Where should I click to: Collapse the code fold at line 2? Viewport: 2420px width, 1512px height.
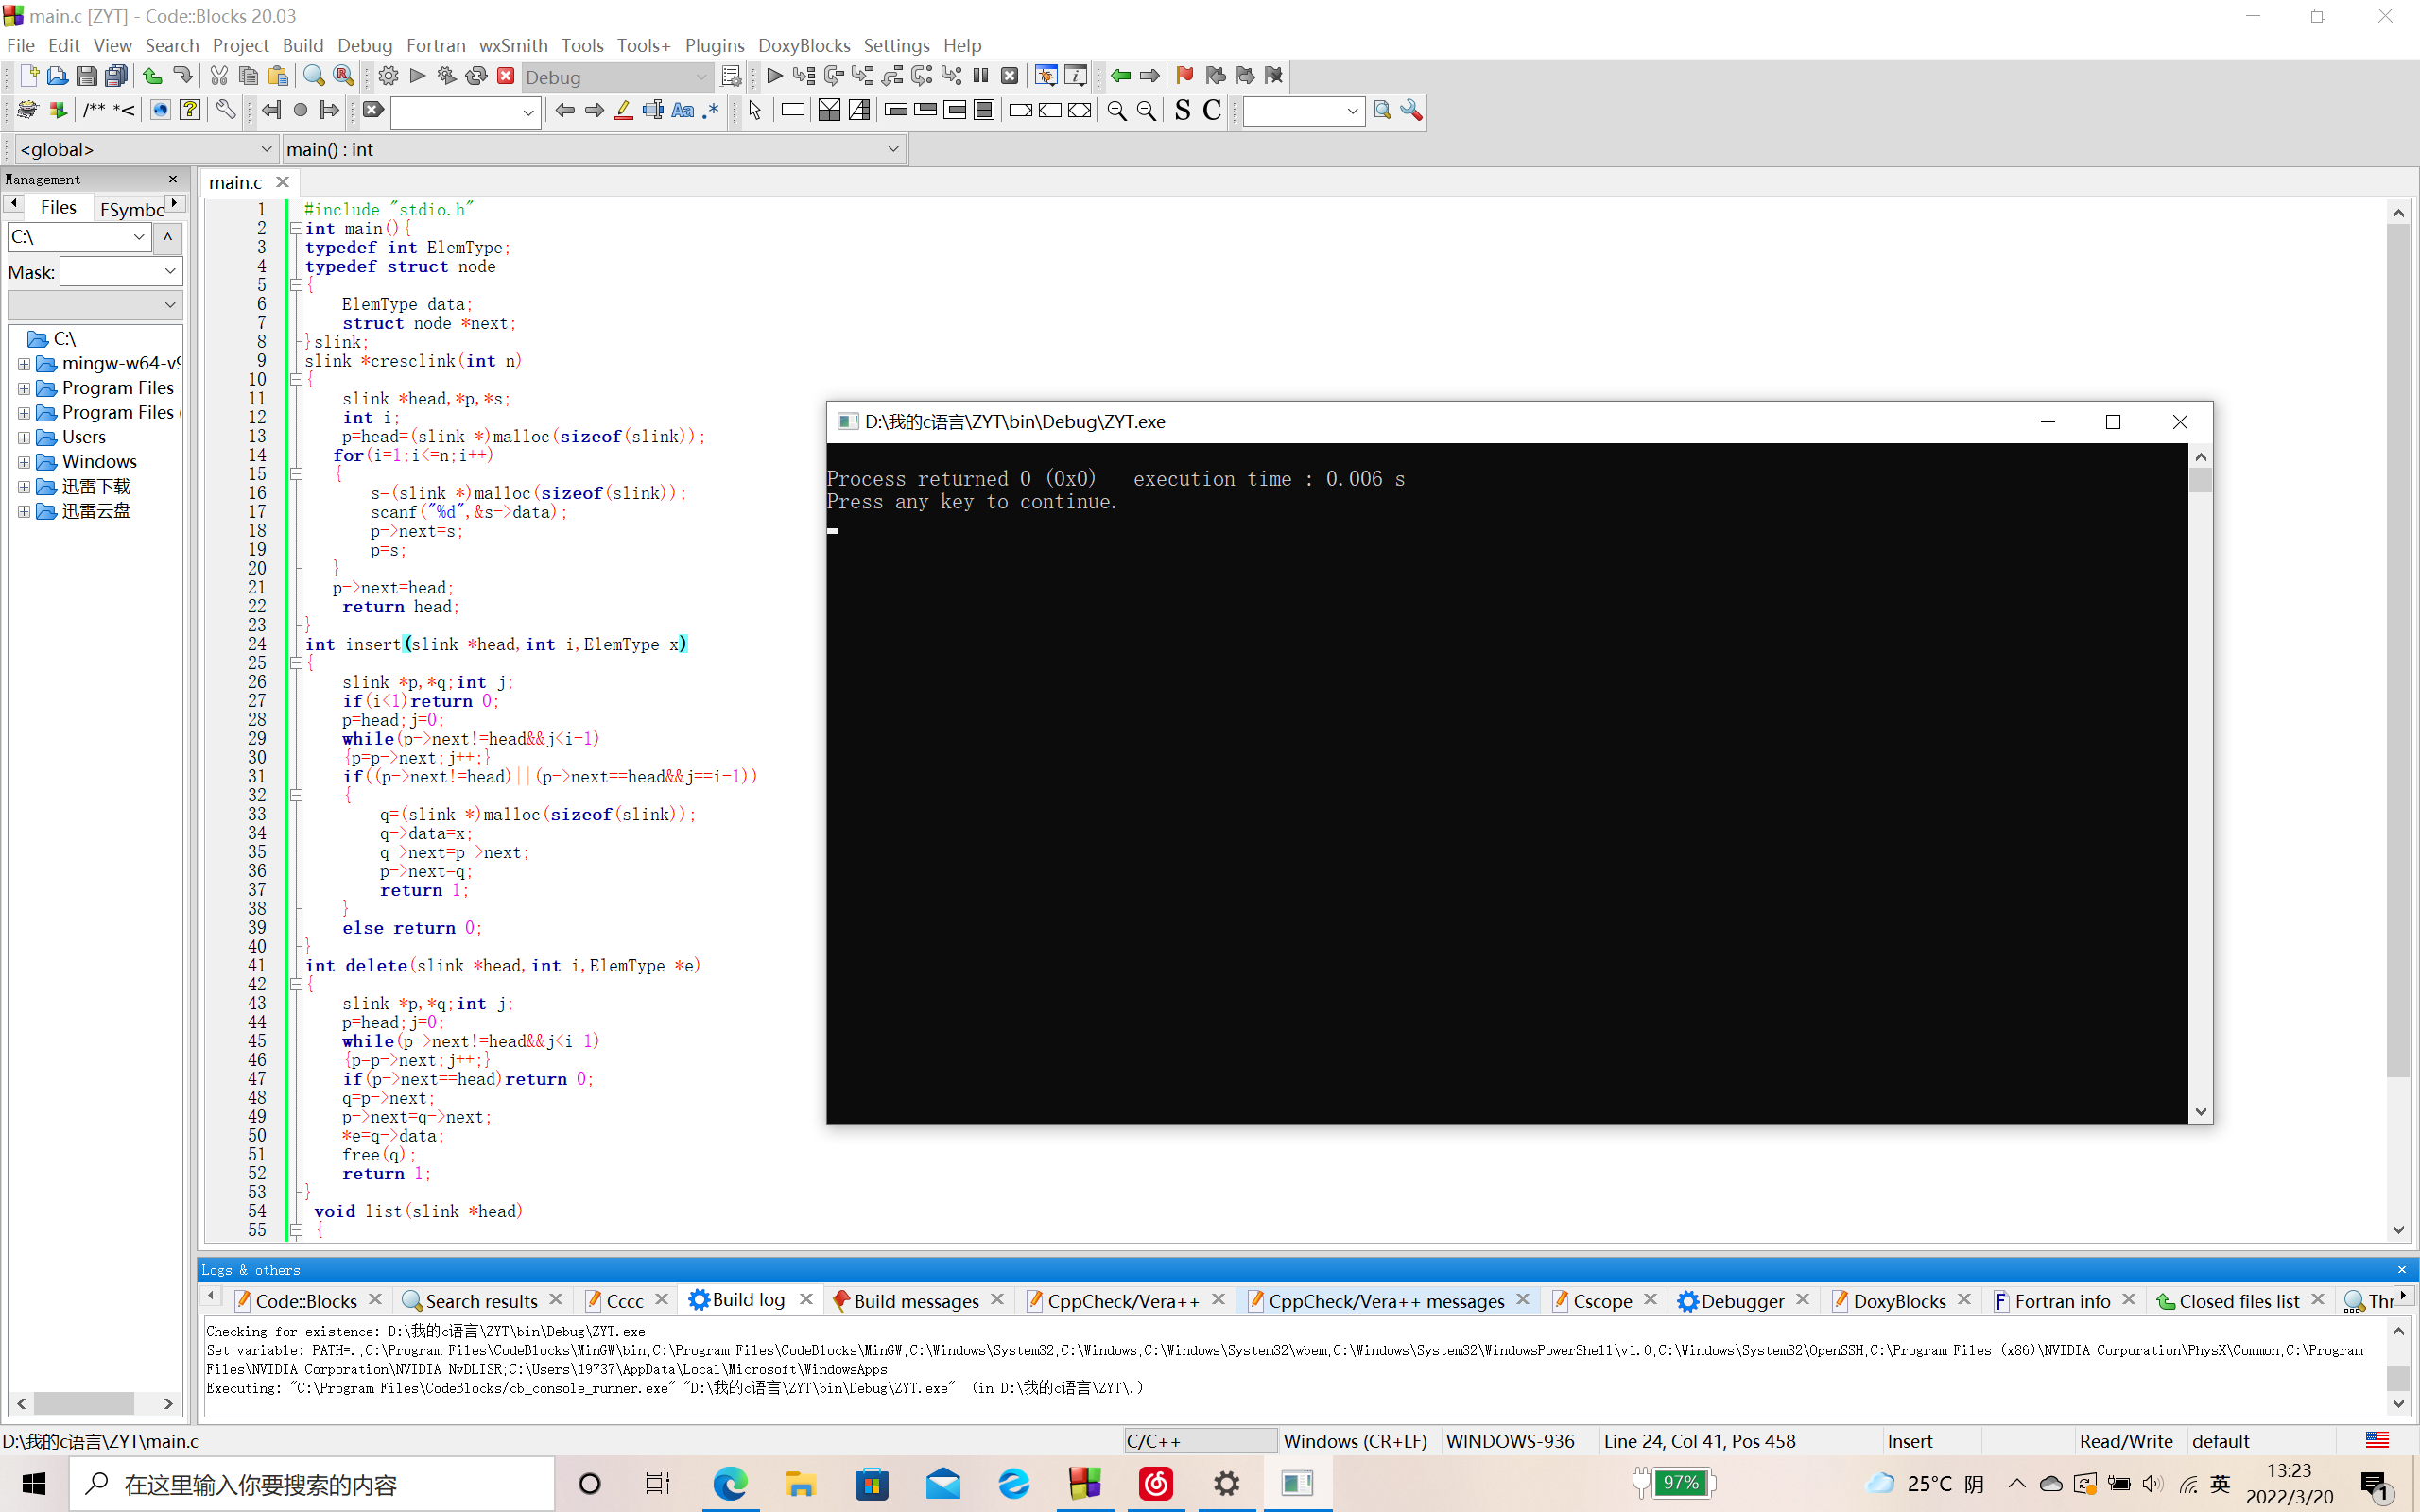pyautogui.click(x=296, y=229)
